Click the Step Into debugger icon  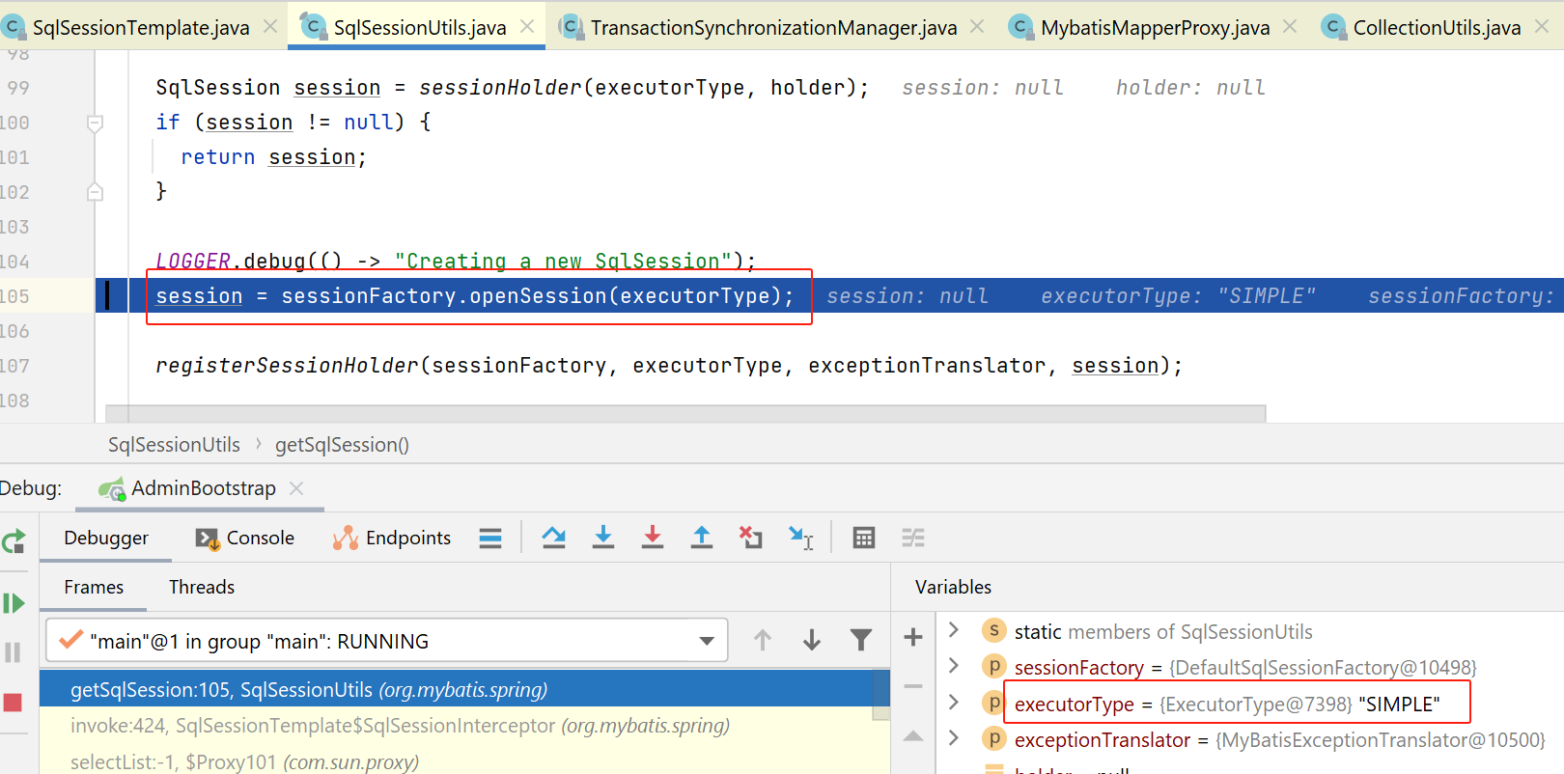(603, 538)
